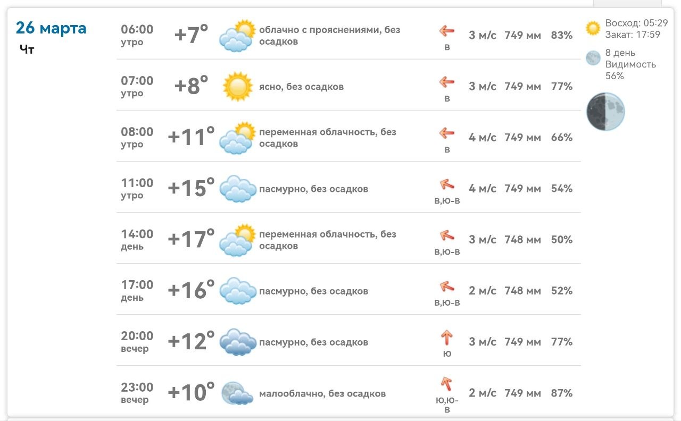Click the night moon-cloud icon at 23:00

237,393
